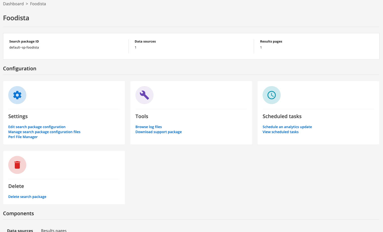The width and height of the screenshot is (383, 232).
Task: Click the Scheduled tasks clock icon
Action: pyautogui.click(x=271, y=95)
